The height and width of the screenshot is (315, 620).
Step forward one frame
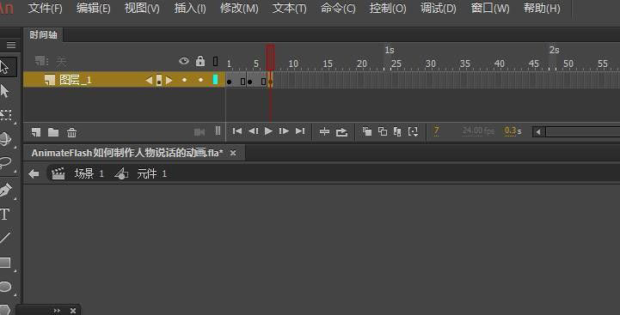284,131
